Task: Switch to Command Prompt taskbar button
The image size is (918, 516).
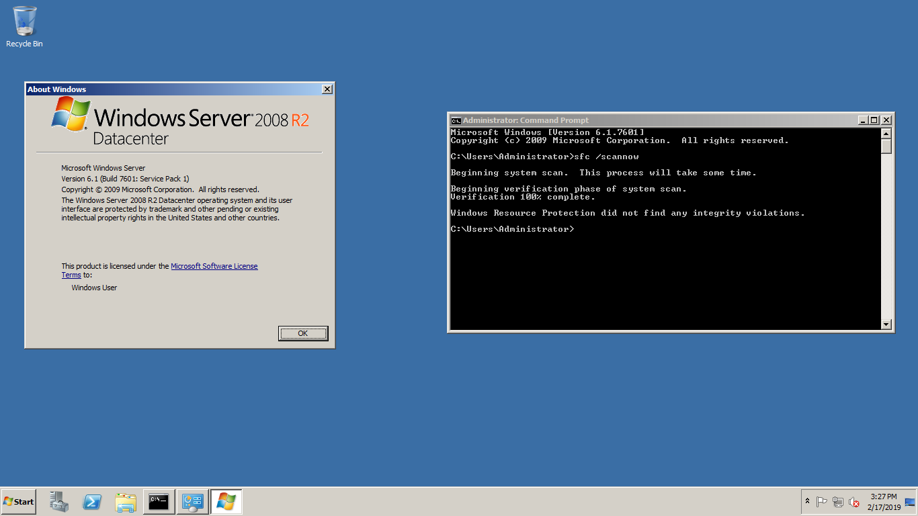Action: (159, 502)
